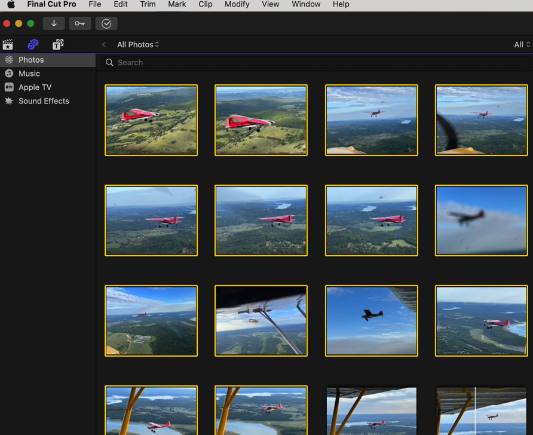The height and width of the screenshot is (435, 533).
Task: Open the Clip menu
Action: click(x=206, y=4)
